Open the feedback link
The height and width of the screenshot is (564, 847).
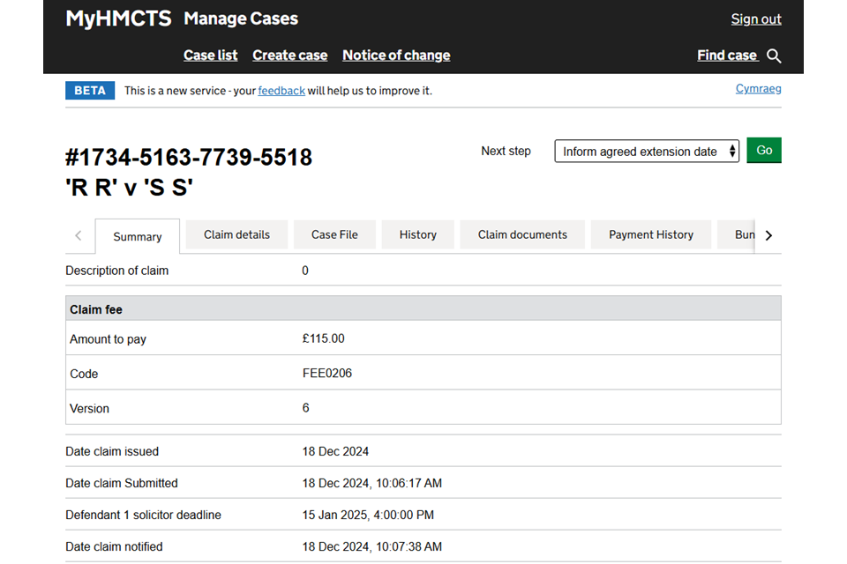pos(281,91)
